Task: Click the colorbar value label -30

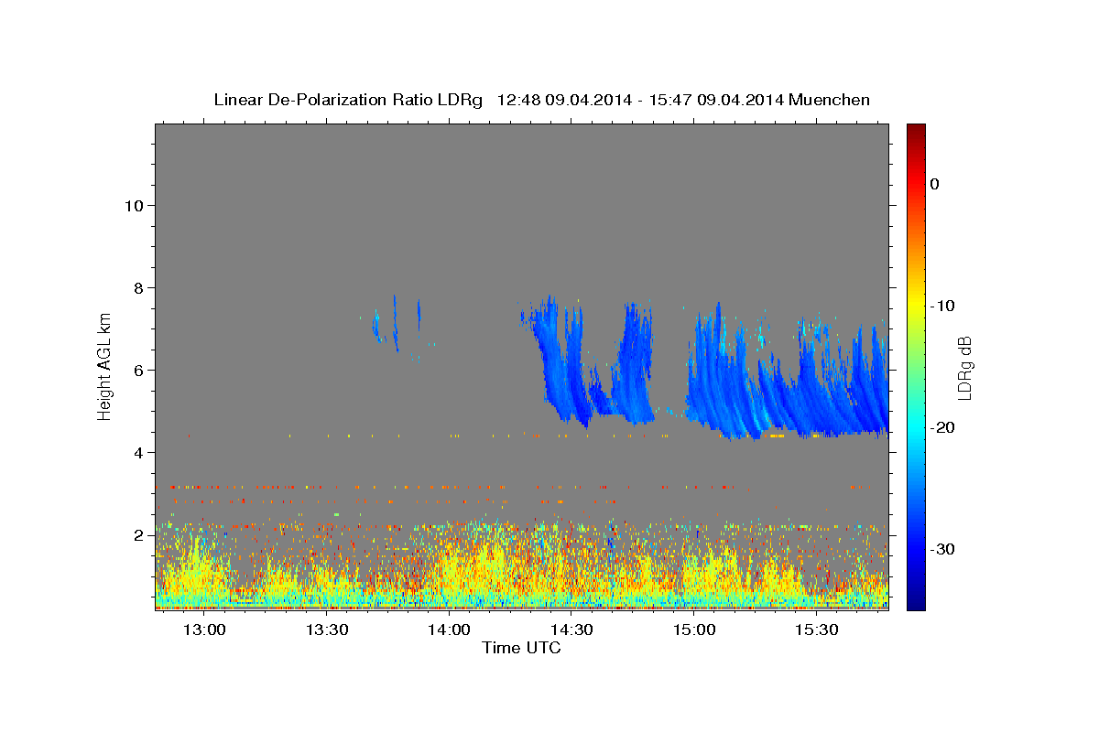Action: click(x=942, y=549)
